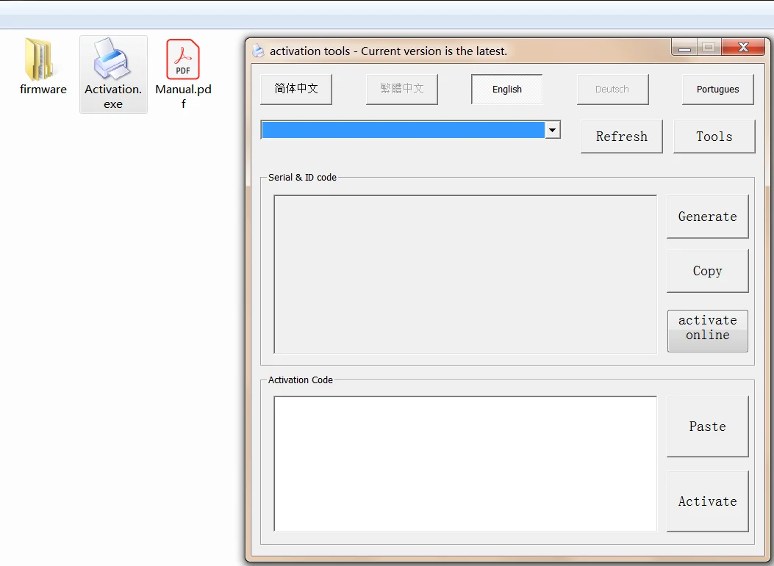Click the greyed 繁體中文 language button

click(402, 90)
